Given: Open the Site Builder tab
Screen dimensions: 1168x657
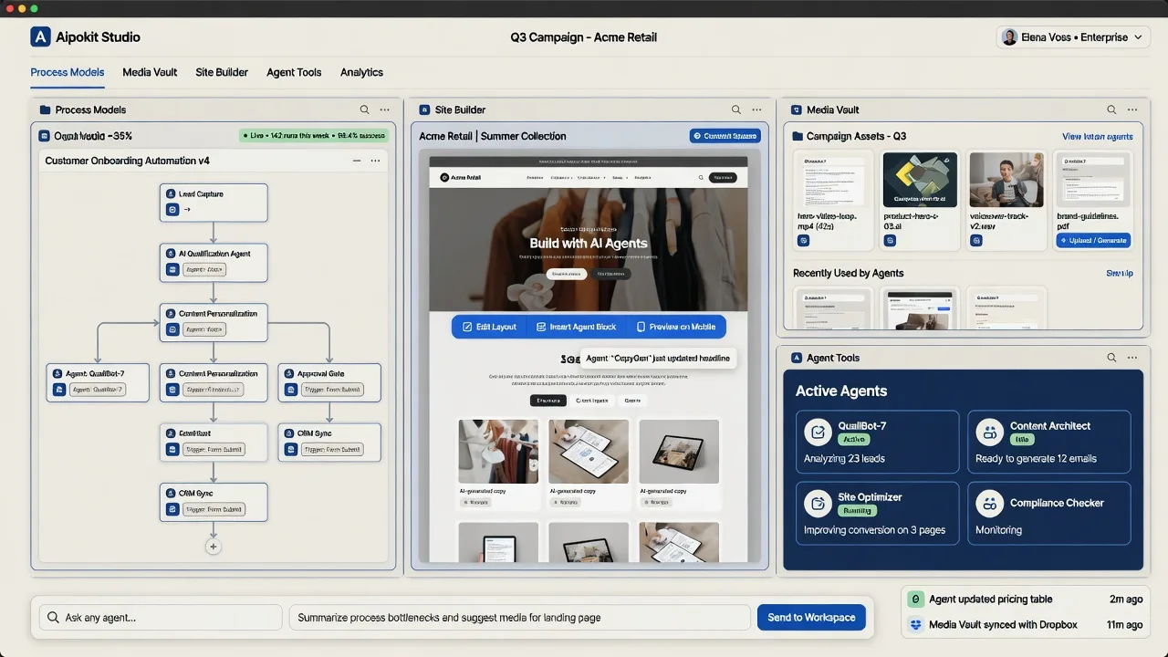Looking at the screenshot, I should click(x=222, y=72).
